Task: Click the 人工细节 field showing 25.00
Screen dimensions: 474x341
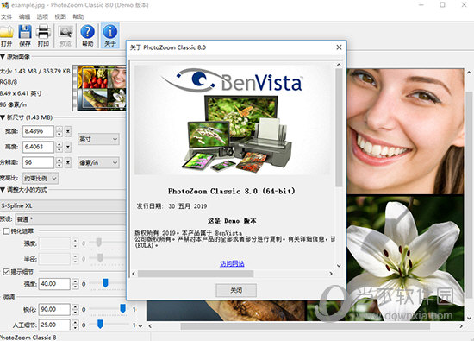Action: point(54,325)
